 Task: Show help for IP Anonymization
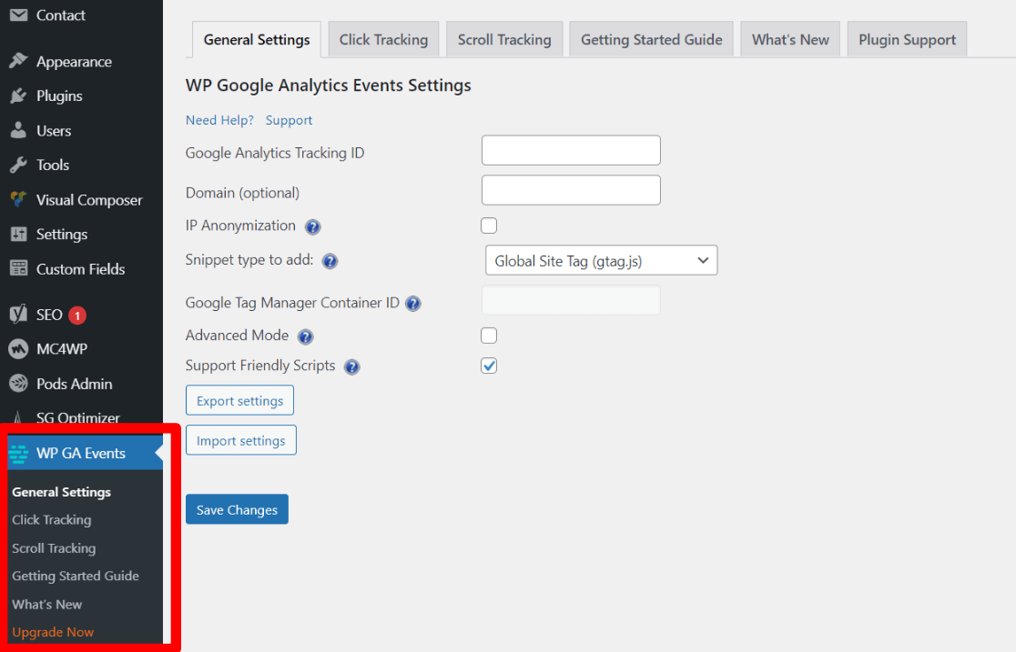click(313, 226)
